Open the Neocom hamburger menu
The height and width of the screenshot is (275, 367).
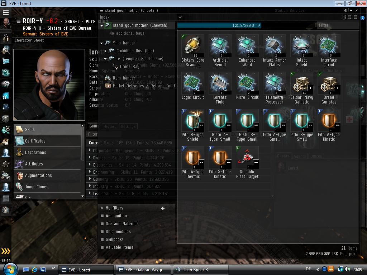pyautogui.click(x=6, y=13)
